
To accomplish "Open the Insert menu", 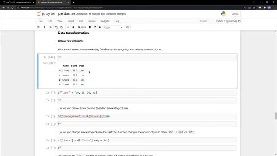I will coord(71,21).
